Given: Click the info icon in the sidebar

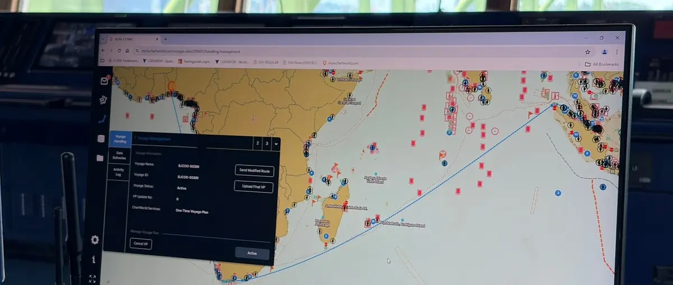Looking at the screenshot, I should 94,259.
